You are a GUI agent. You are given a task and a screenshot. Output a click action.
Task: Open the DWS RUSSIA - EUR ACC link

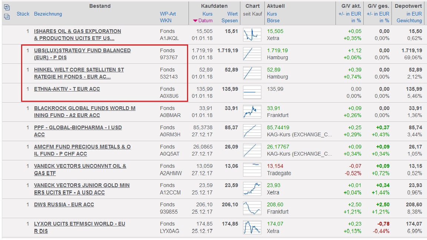click(64, 205)
